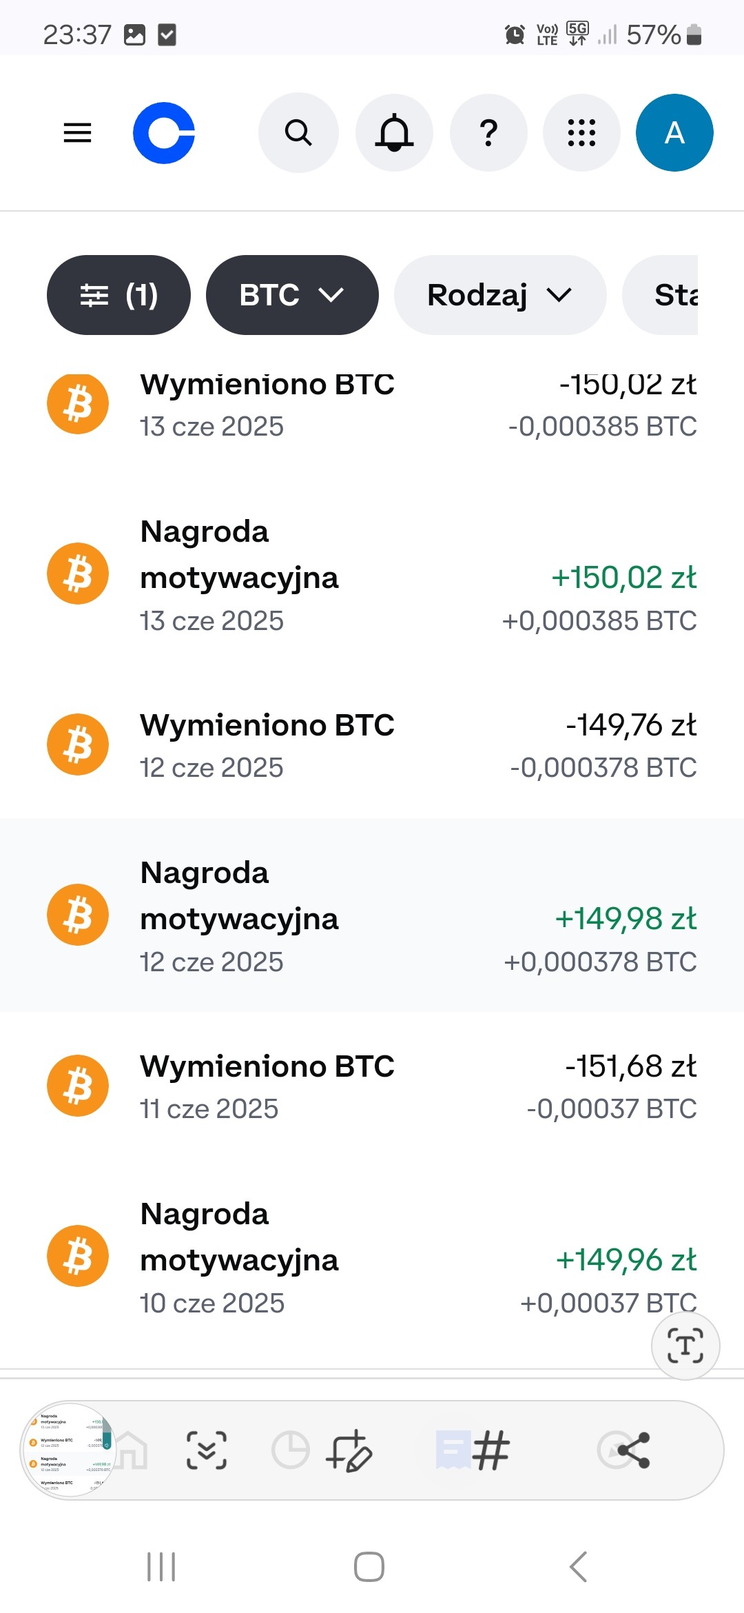Screen dimensions: 744x1613
Task: Expand the Rodzaj type dropdown
Action: coord(500,295)
